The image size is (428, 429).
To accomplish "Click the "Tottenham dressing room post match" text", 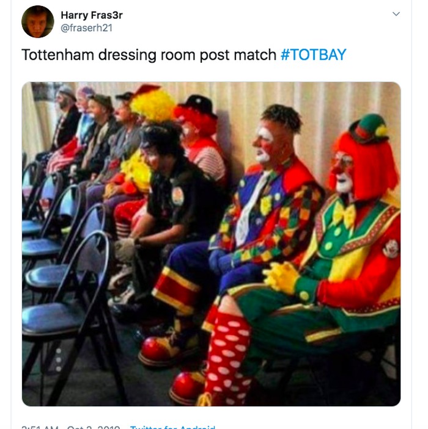I will coord(149,55).
